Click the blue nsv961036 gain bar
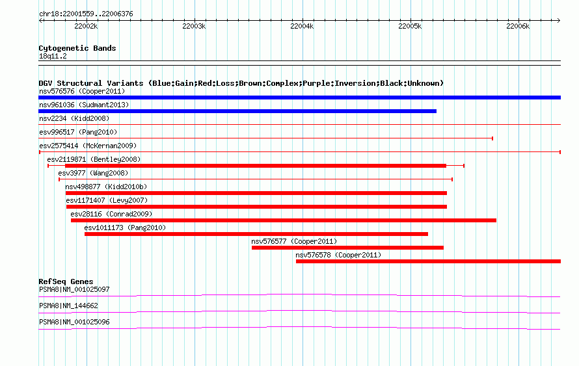Viewport: 579px width, 366px height. pyautogui.click(x=237, y=111)
